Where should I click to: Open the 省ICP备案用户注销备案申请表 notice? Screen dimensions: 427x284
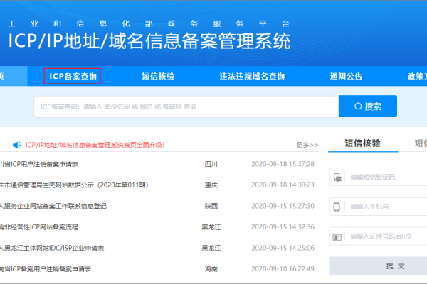[x=46, y=269]
